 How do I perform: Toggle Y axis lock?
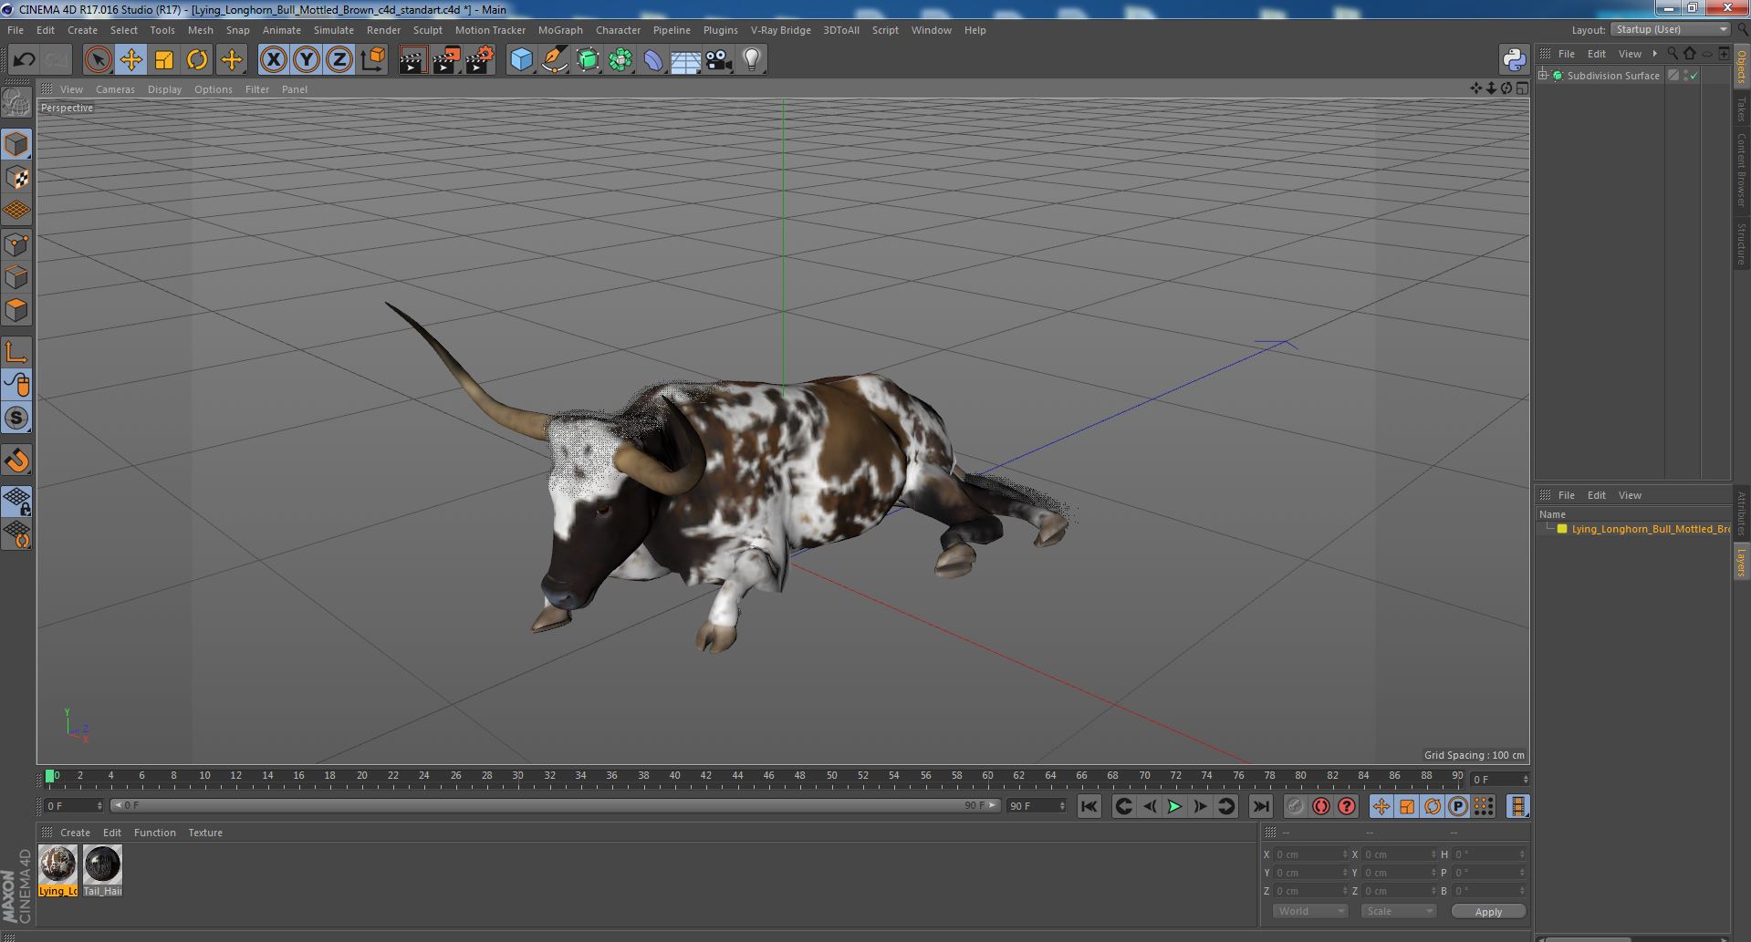(x=307, y=60)
